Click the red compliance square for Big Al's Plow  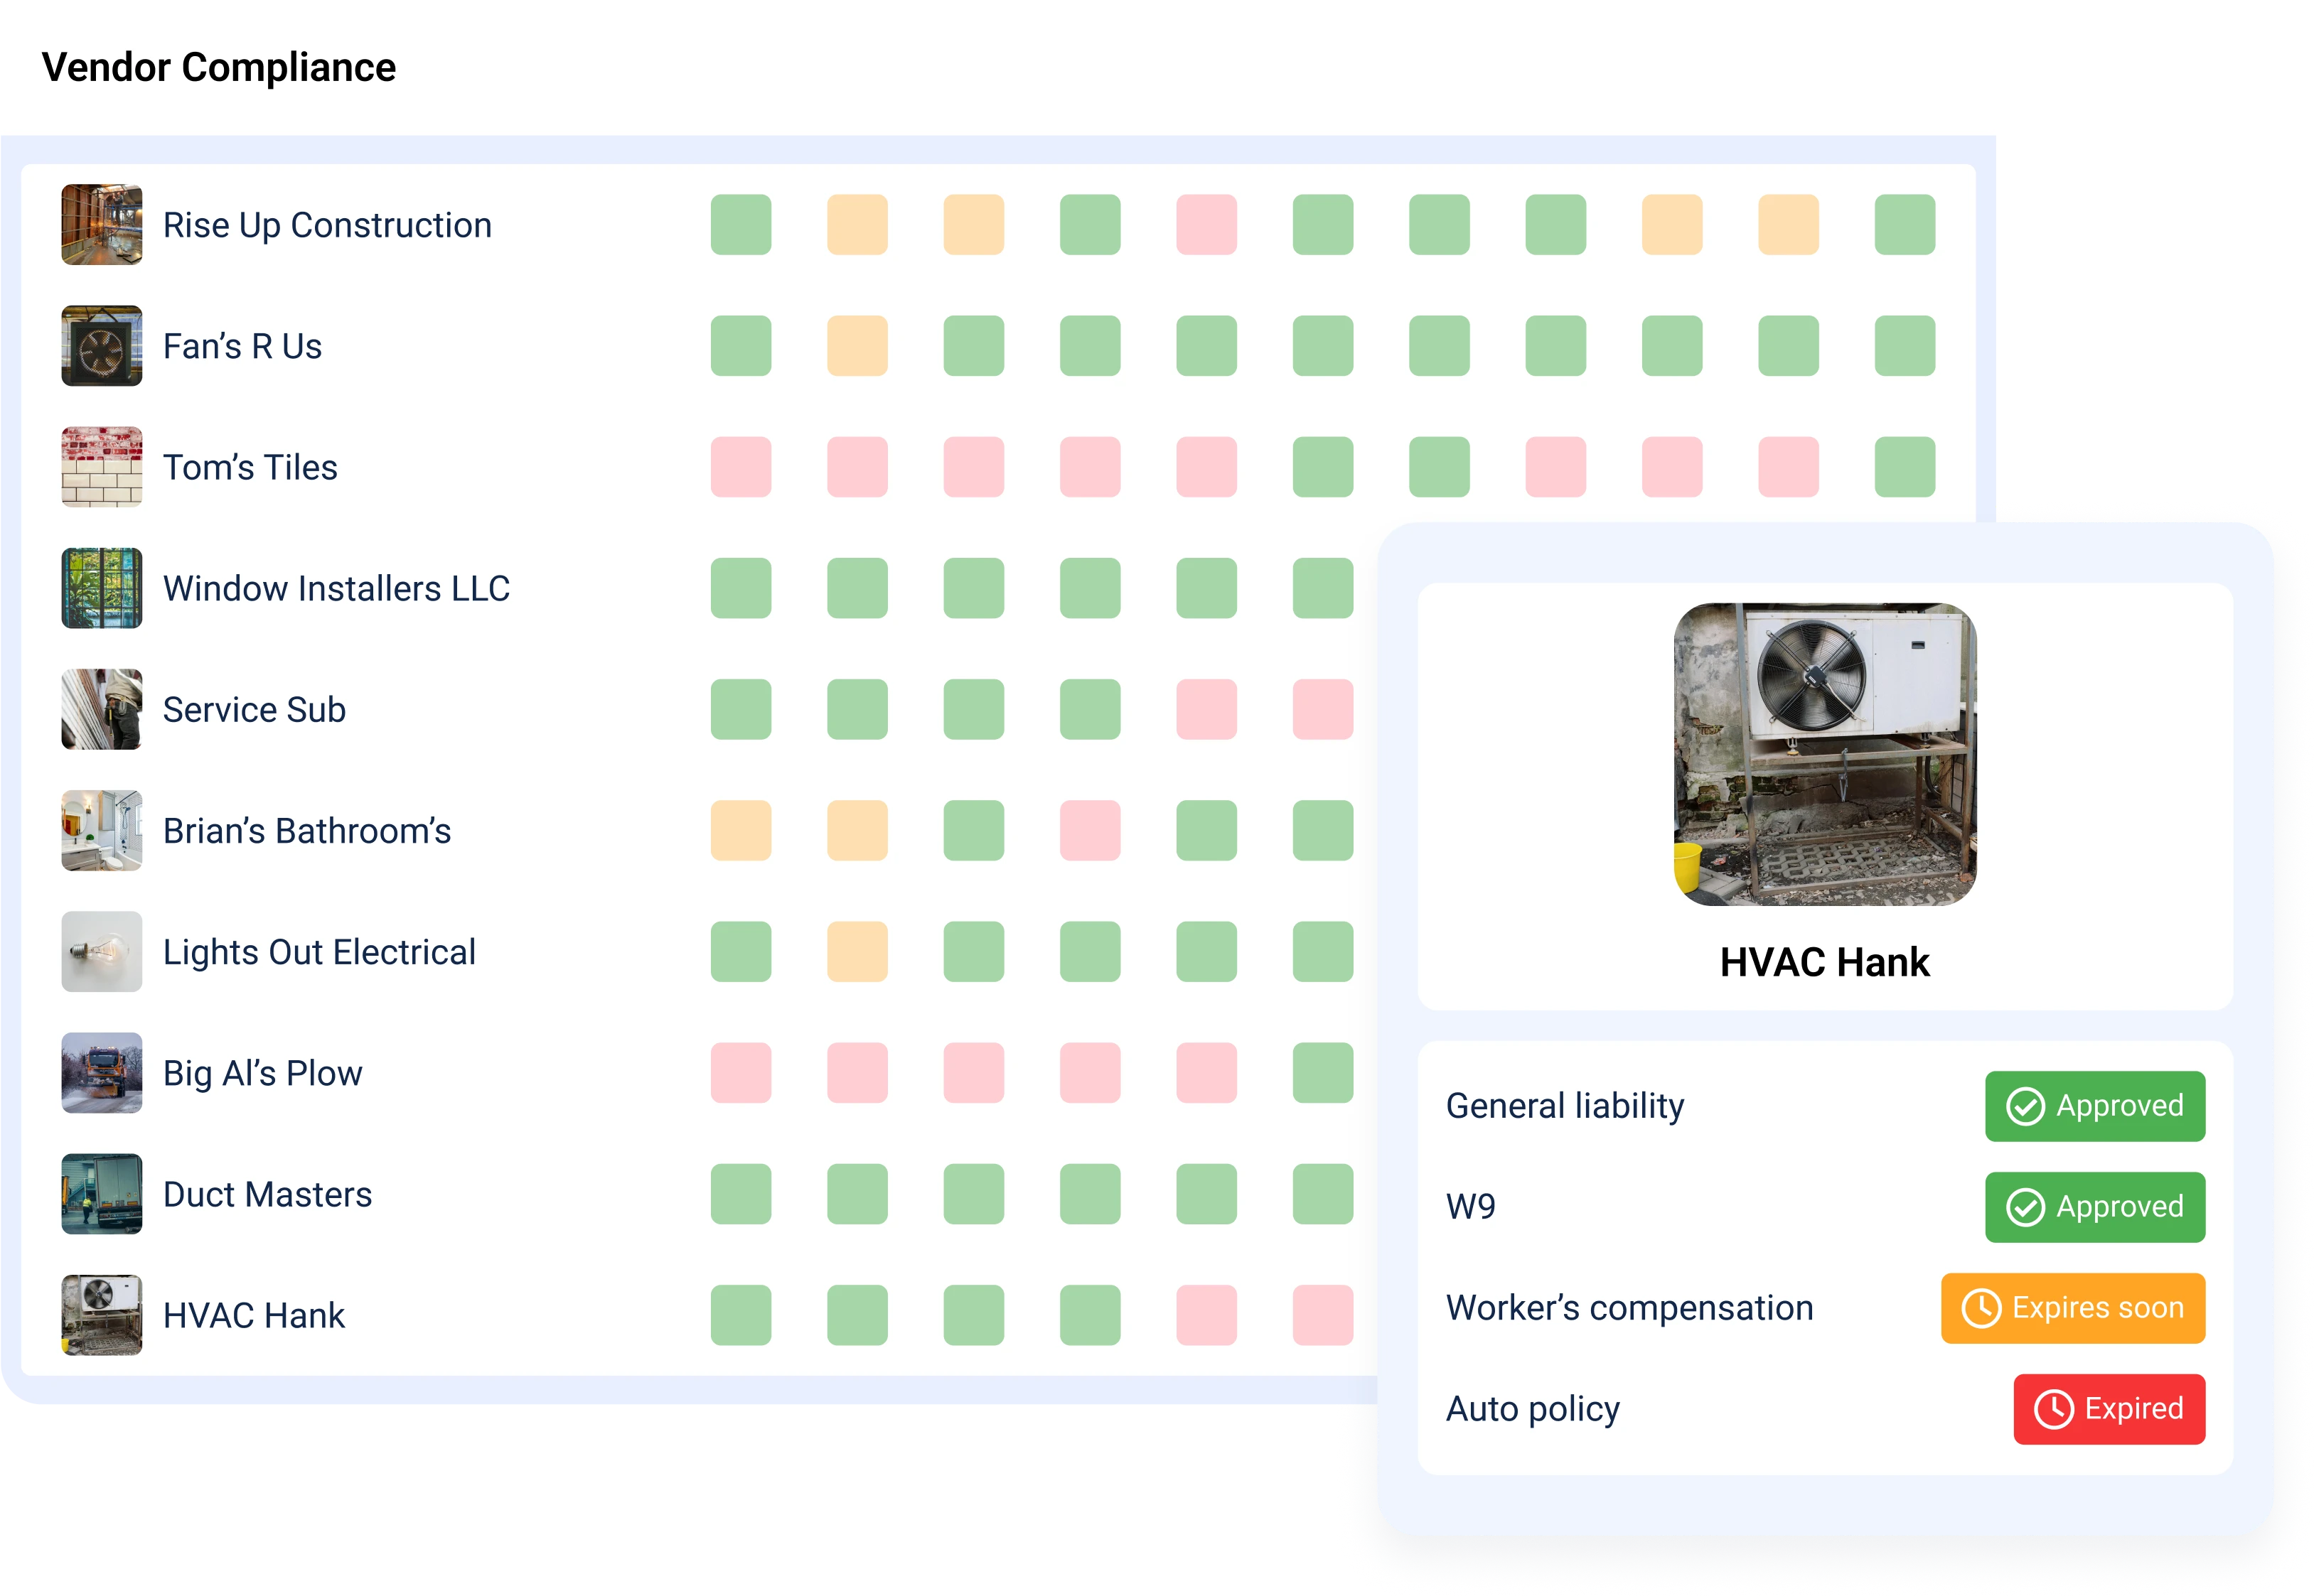pyautogui.click(x=740, y=1073)
